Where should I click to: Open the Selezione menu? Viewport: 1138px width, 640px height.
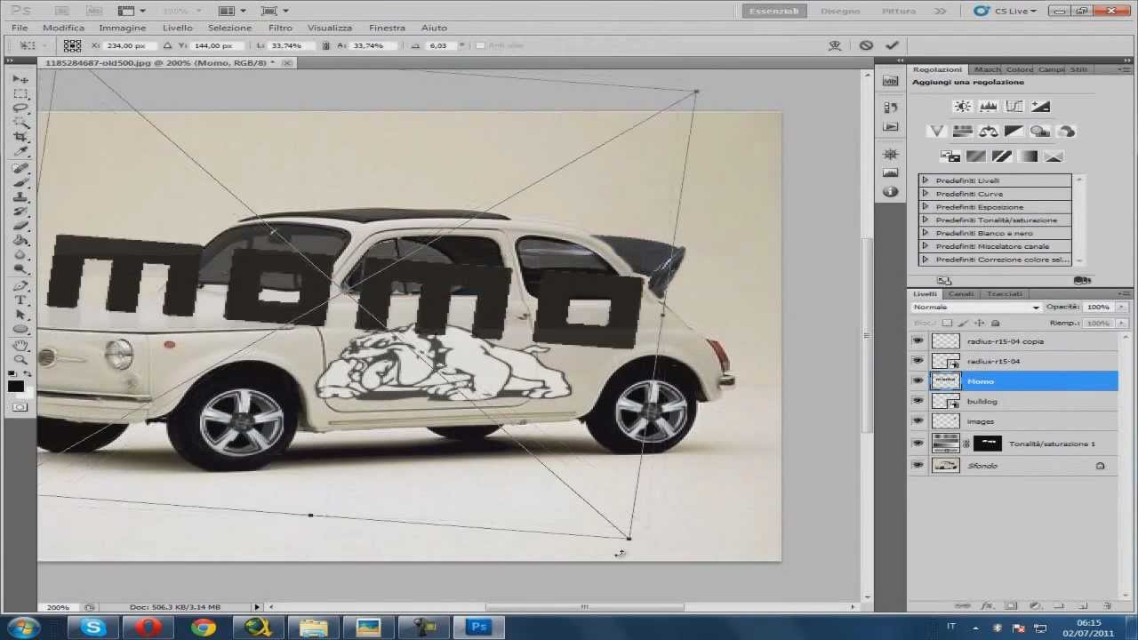point(229,28)
